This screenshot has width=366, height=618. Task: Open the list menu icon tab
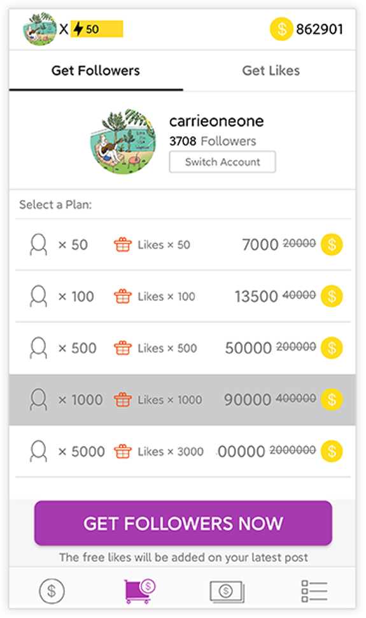[314, 591]
